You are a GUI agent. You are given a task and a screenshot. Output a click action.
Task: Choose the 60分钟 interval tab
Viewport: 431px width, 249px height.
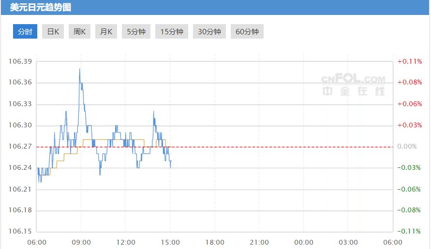(x=247, y=31)
